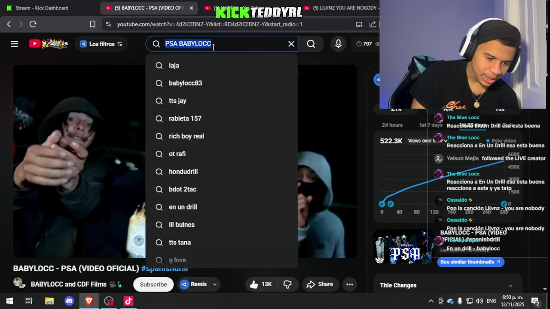
Task: Switch to LILVNZ YOU ARE NOBODY tab
Action: [342, 8]
